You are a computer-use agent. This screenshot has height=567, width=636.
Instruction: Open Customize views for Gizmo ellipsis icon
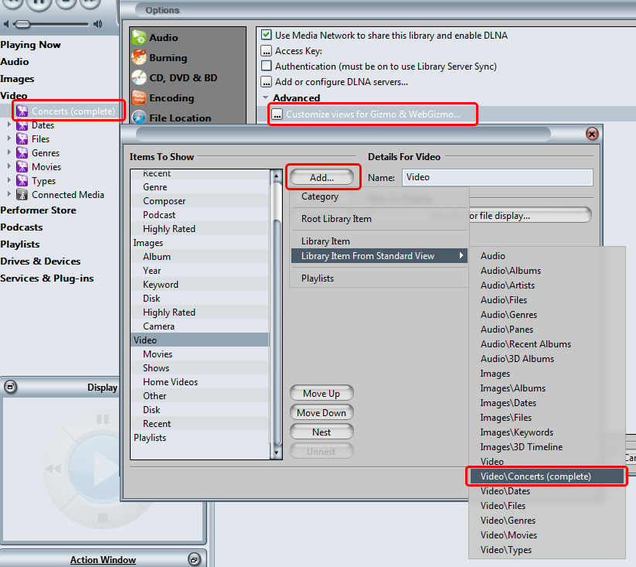click(x=277, y=114)
